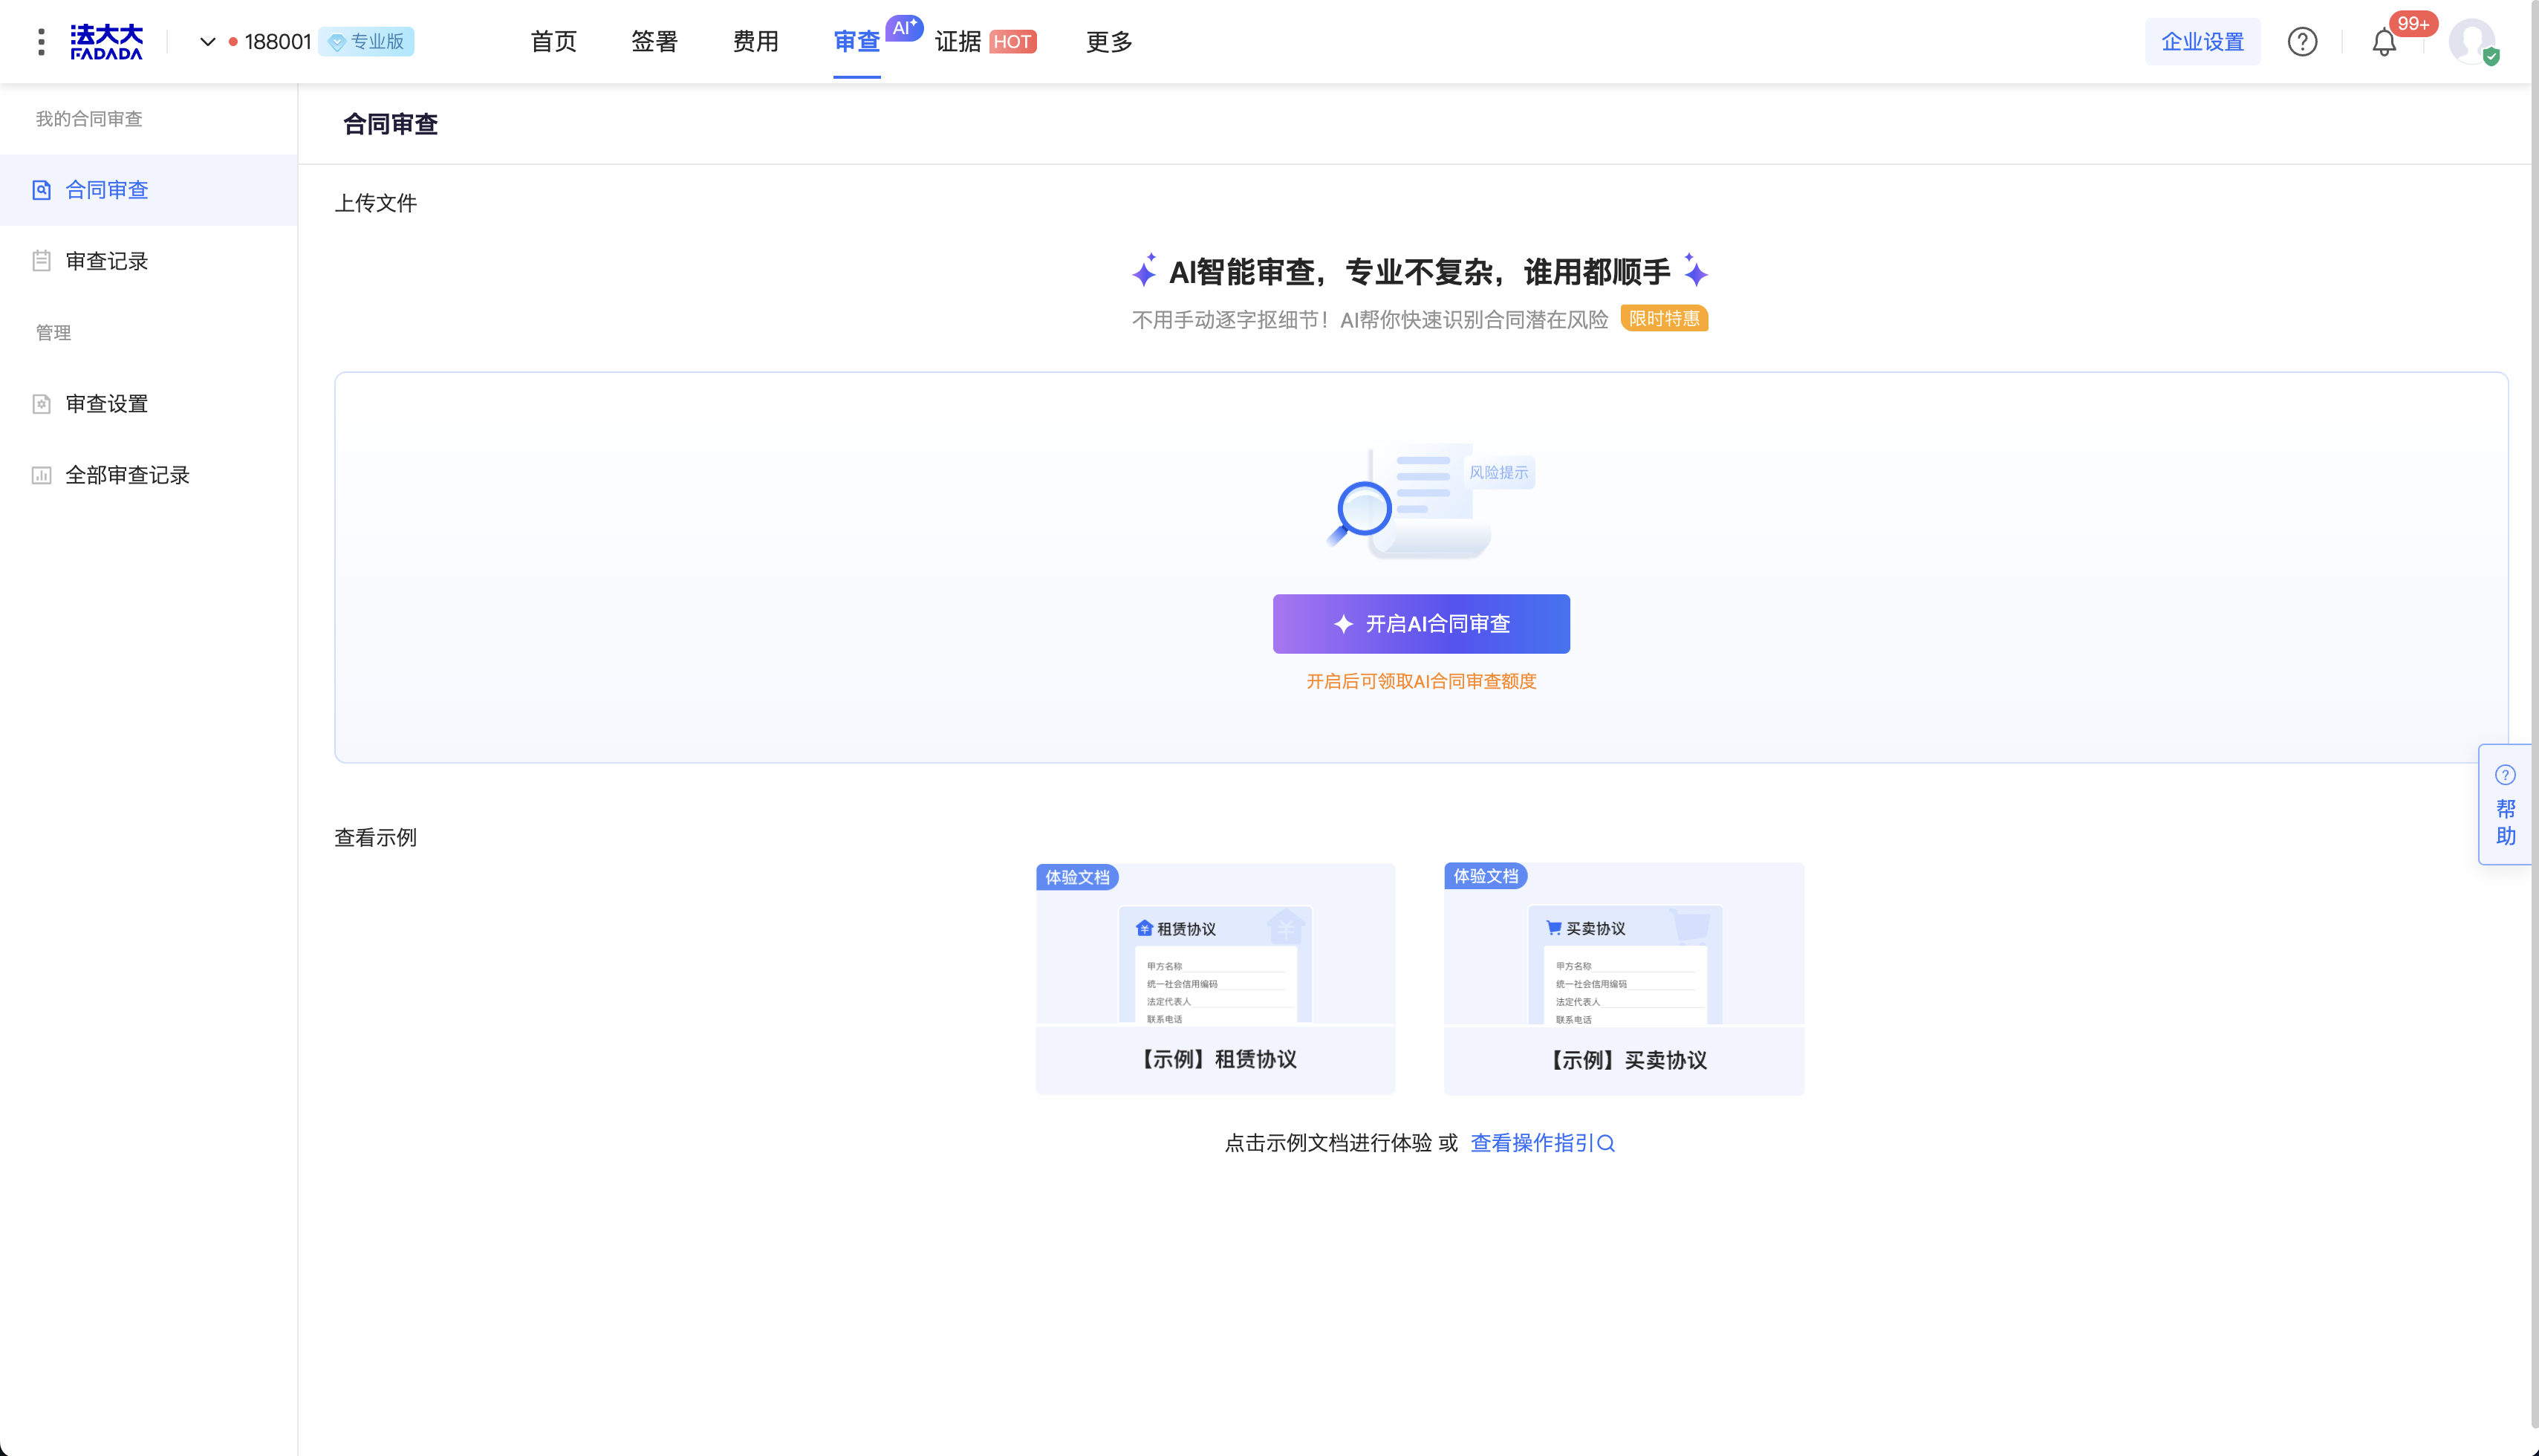
Task: Click the user avatar icon
Action: [2471, 41]
